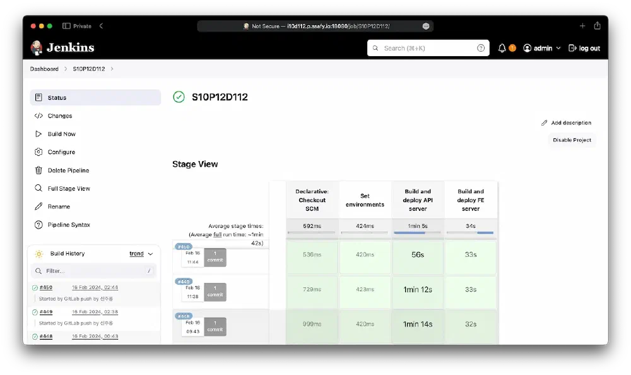Click the browser back arrow

pos(101,26)
